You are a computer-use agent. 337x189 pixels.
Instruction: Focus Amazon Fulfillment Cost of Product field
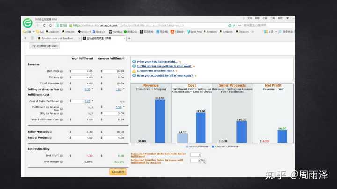coord(113,138)
